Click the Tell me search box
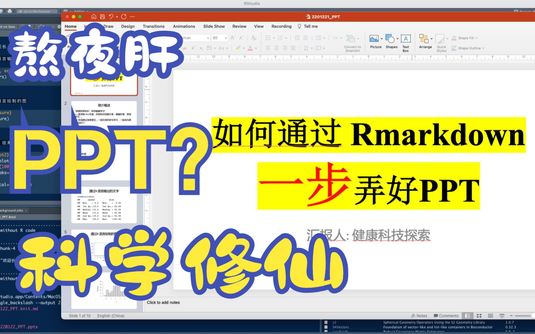The image size is (535, 334). coord(308,26)
